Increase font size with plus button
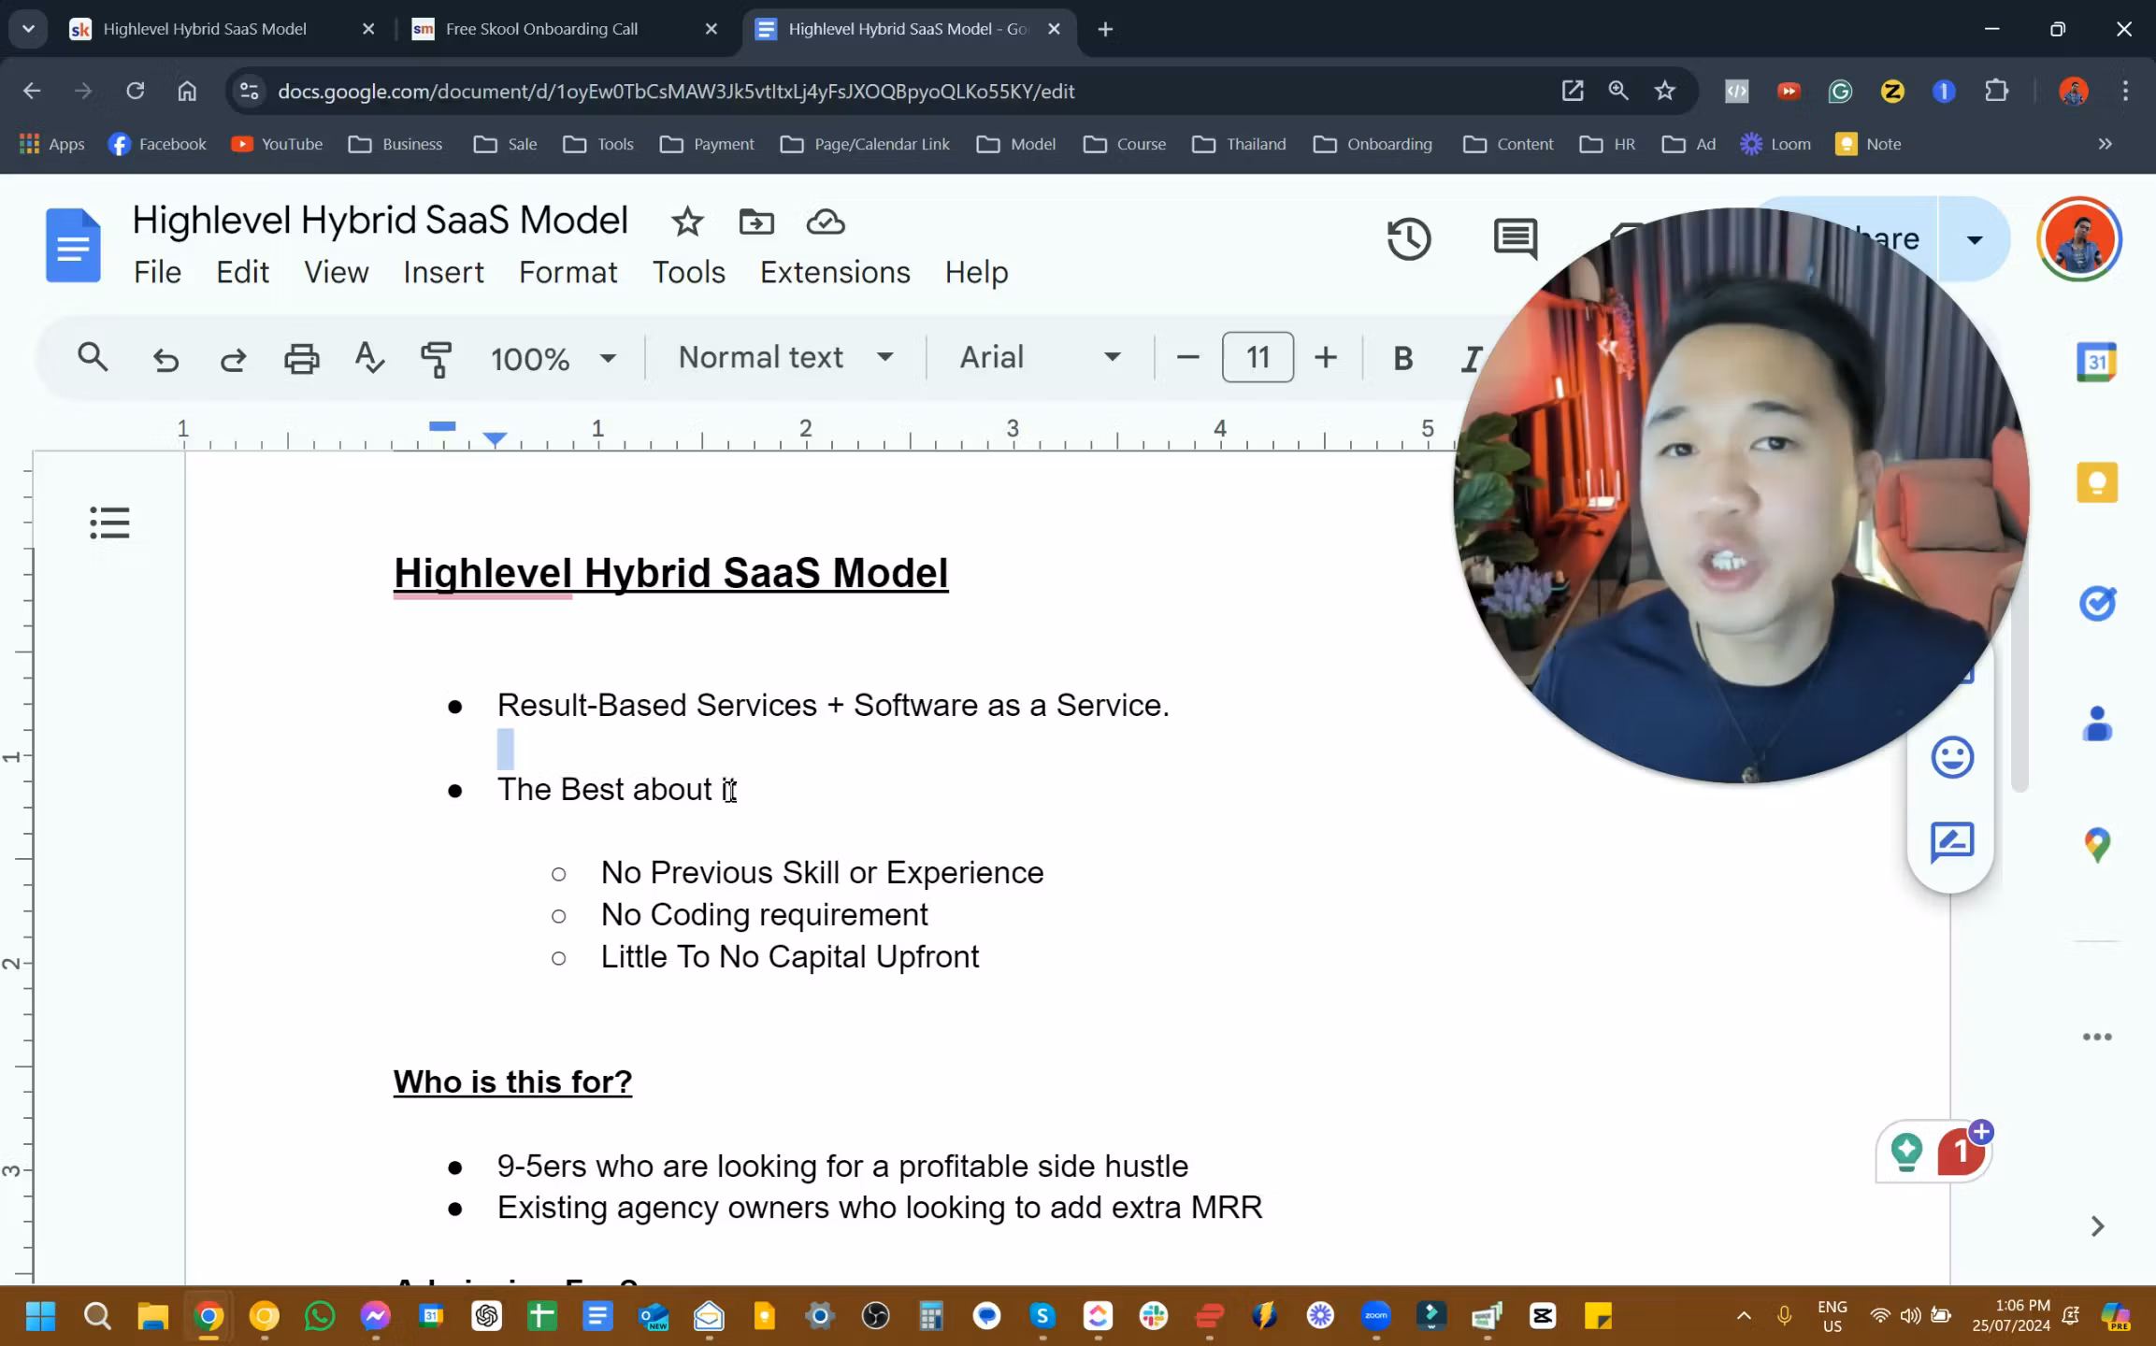Viewport: 2156px width, 1346px height. (x=1325, y=357)
